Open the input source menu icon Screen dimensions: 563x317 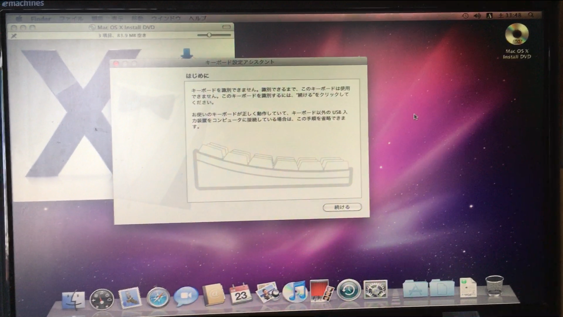(489, 16)
